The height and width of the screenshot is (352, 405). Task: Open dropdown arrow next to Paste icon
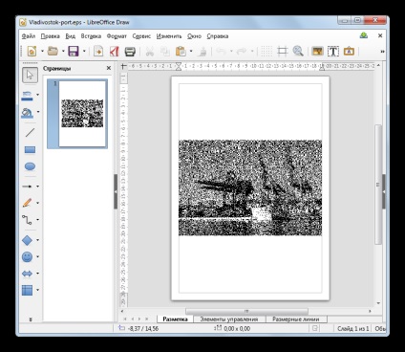tap(191, 51)
